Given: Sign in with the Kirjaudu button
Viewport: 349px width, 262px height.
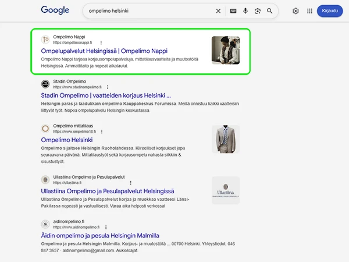Looking at the screenshot, I should pyautogui.click(x=330, y=10).
